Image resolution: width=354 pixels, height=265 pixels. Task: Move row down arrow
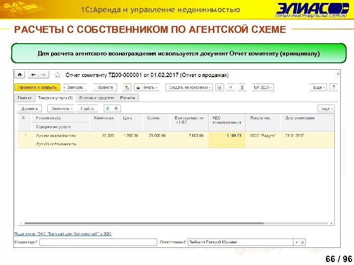pos(116,108)
